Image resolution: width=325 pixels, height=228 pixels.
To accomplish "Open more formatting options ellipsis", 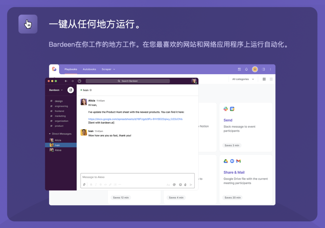I will pyautogui.click(x=120, y=184).
